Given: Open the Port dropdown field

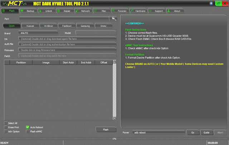Looking at the screenshot, I should 64,19.
